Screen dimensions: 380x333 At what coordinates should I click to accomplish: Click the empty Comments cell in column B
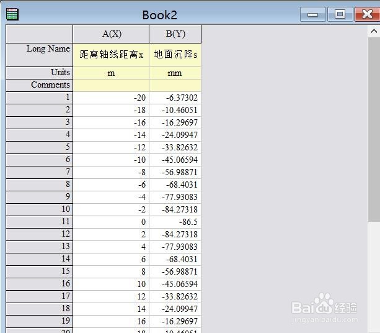pyautogui.click(x=175, y=85)
